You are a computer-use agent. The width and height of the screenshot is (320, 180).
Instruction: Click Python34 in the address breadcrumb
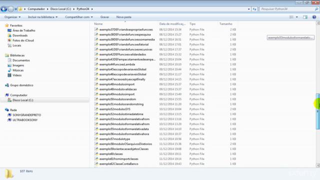(x=83, y=9)
